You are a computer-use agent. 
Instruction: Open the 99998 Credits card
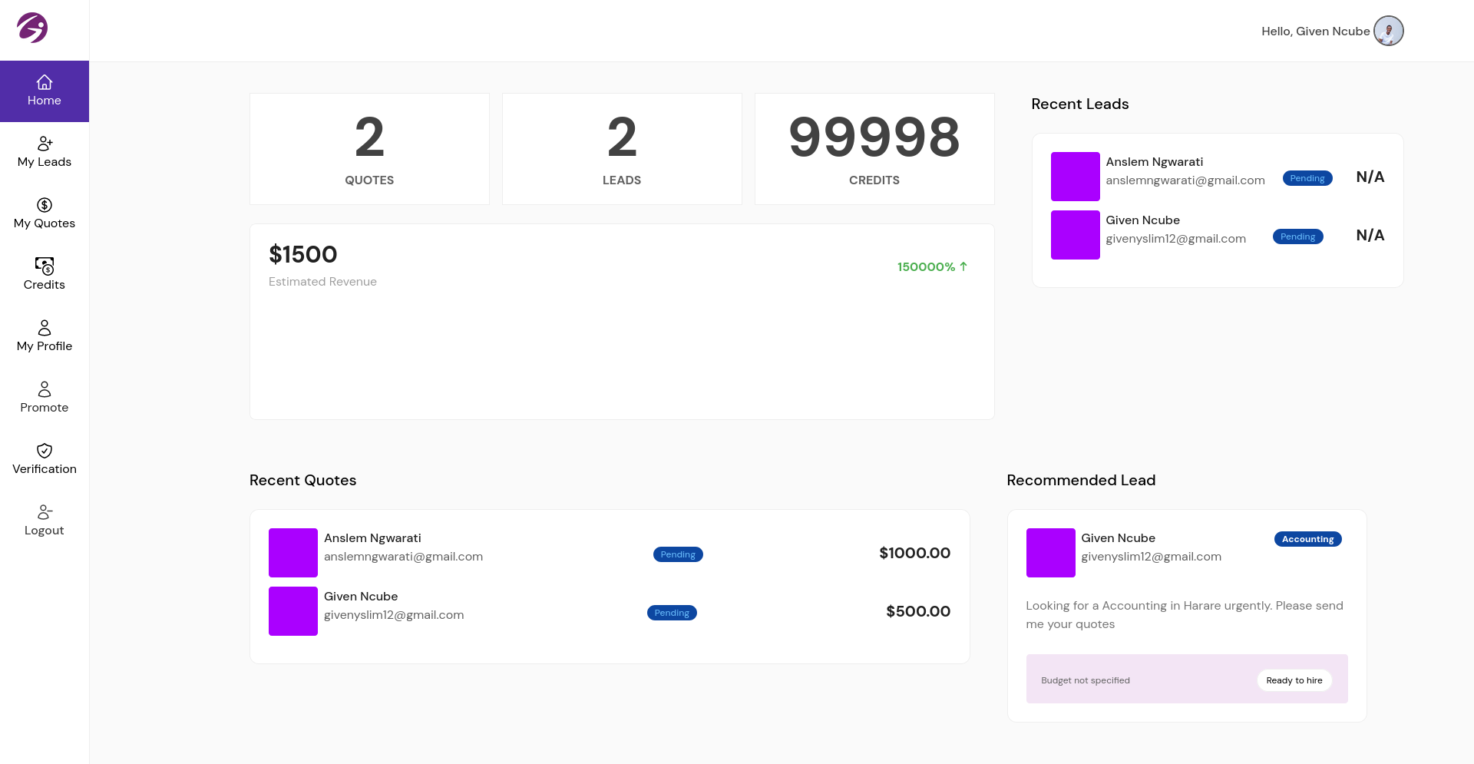(x=874, y=149)
